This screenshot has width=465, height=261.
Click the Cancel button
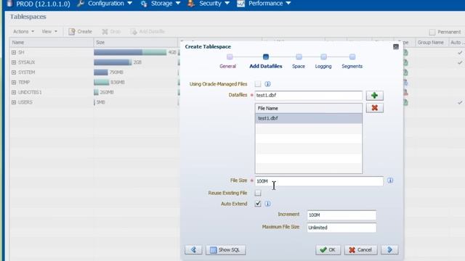click(x=360, y=249)
